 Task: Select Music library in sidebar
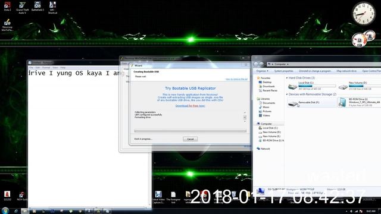266,107
